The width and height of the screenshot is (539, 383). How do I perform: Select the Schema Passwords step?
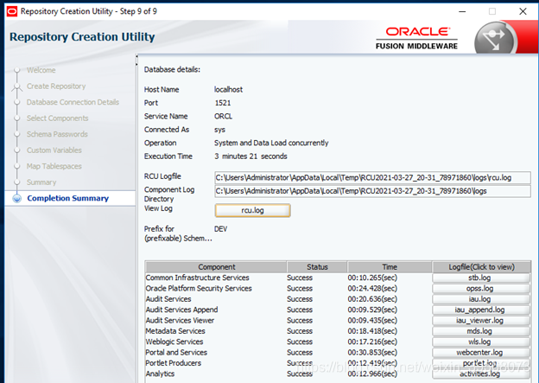click(x=57, y=134)
